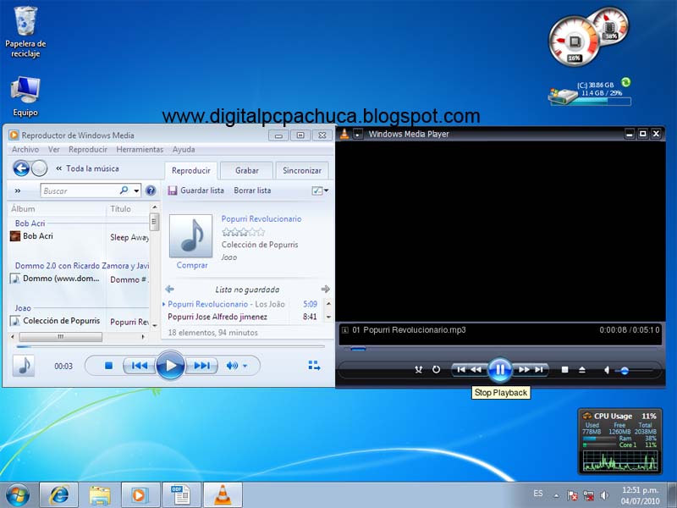Click the VLC cone icon in title bar

pos(344,134)
